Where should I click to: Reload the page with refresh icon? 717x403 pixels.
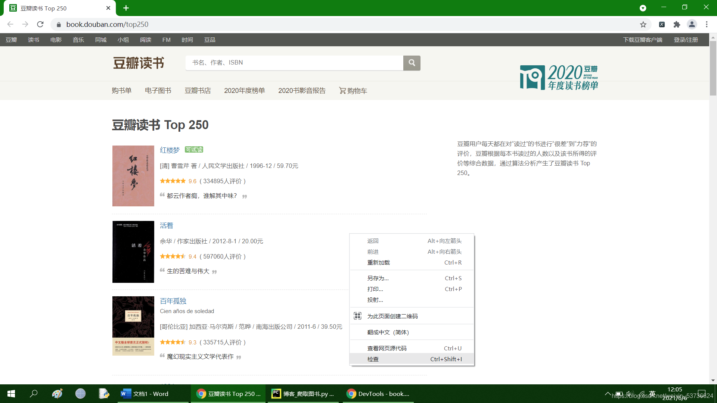tap(40, 24)
